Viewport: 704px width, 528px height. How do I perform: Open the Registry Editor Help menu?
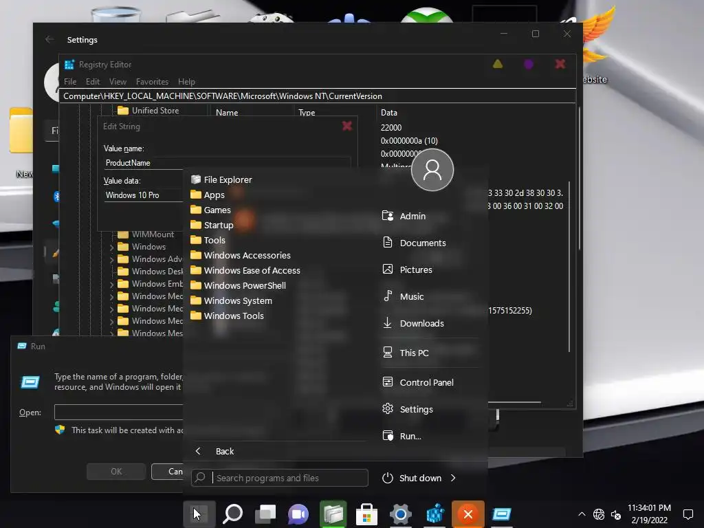pyautogui.click(x=186, y=82)
